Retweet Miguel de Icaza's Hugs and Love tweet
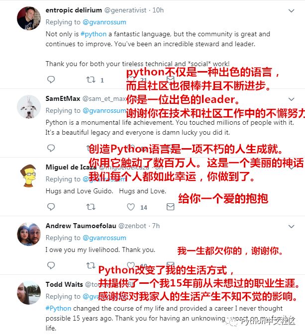The width and height of the screenshot is (305, 335). (91, 207)
